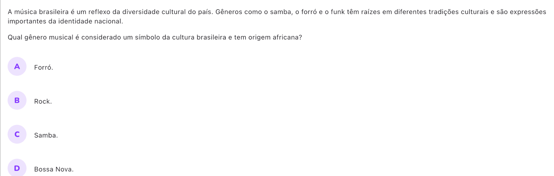
Task: Click the phrase importantes da identidade nacional
Action: pyautogui.click(x=65, y=21)
